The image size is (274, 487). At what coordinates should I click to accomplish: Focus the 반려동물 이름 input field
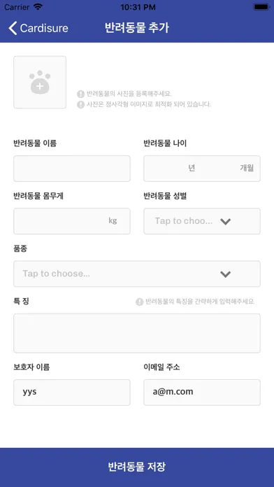[72, 169]
